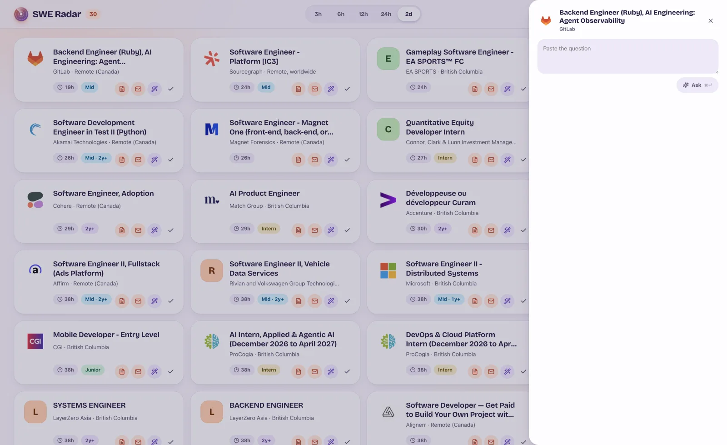727x445 pixels.
Task: Select the 3h time filter tab
Action: (318, 14)
